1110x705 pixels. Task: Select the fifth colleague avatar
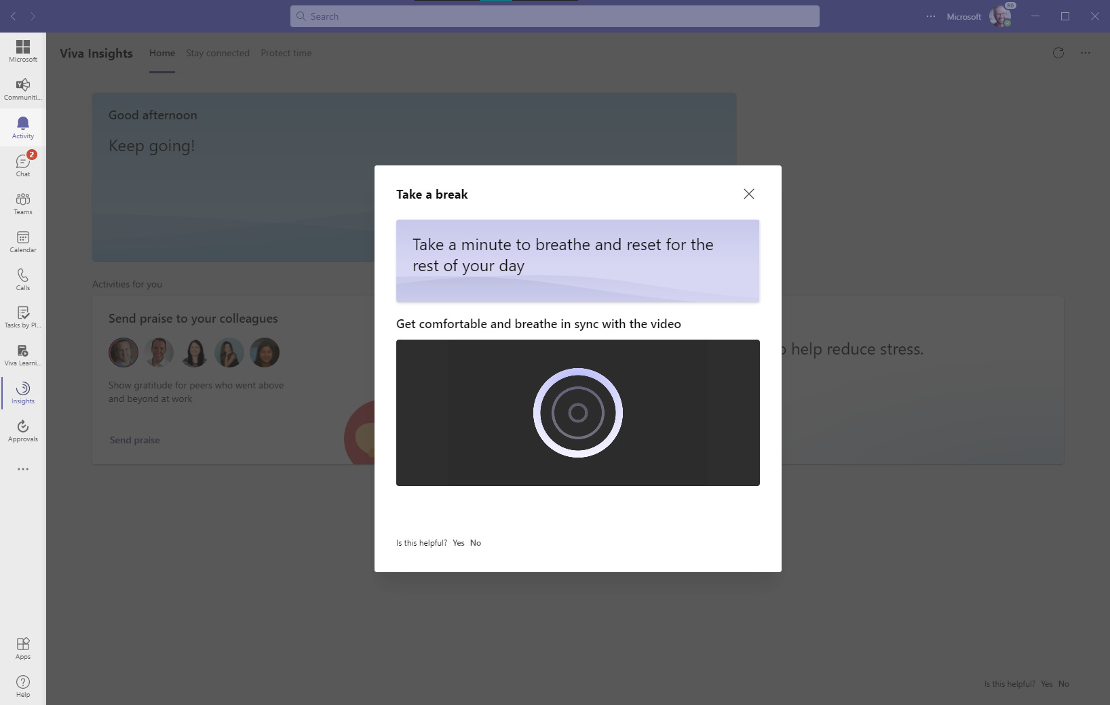point(265,352)
